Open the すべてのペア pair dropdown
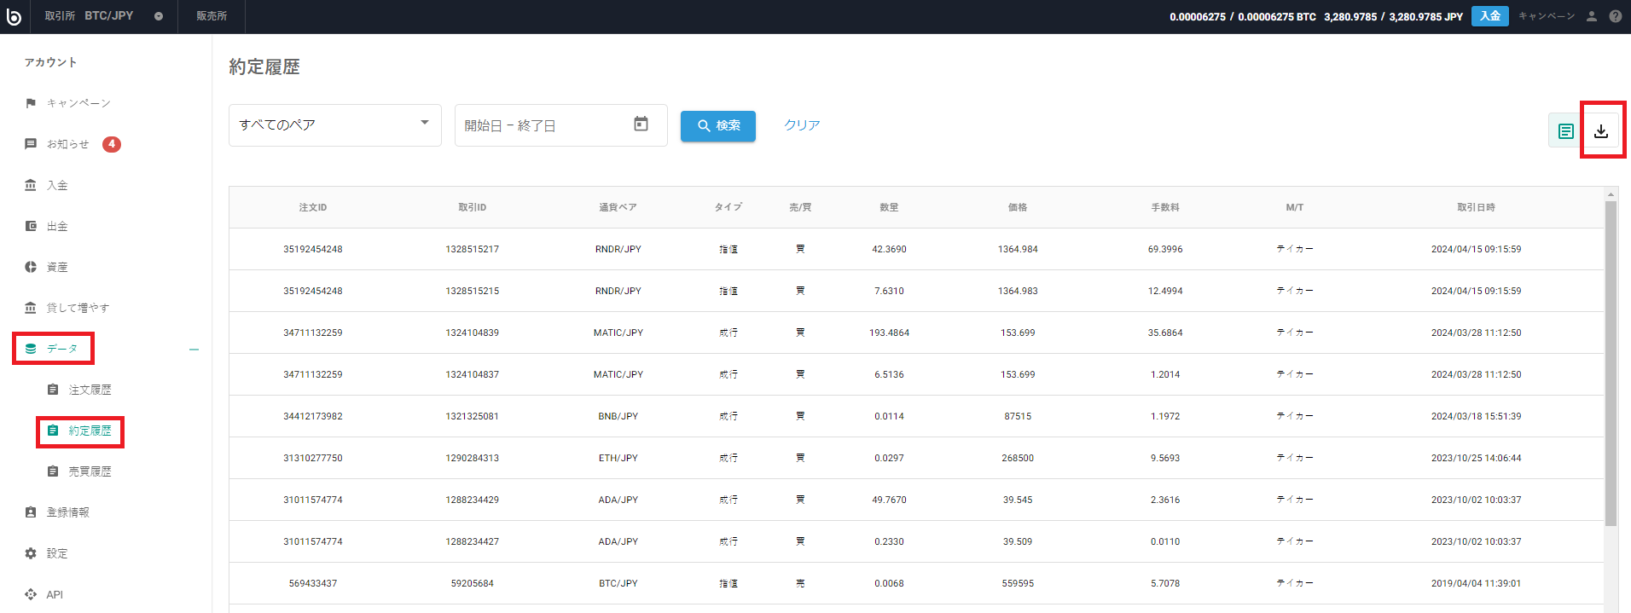The width and height of the screenshot is (1631, 613). point(335,125)
